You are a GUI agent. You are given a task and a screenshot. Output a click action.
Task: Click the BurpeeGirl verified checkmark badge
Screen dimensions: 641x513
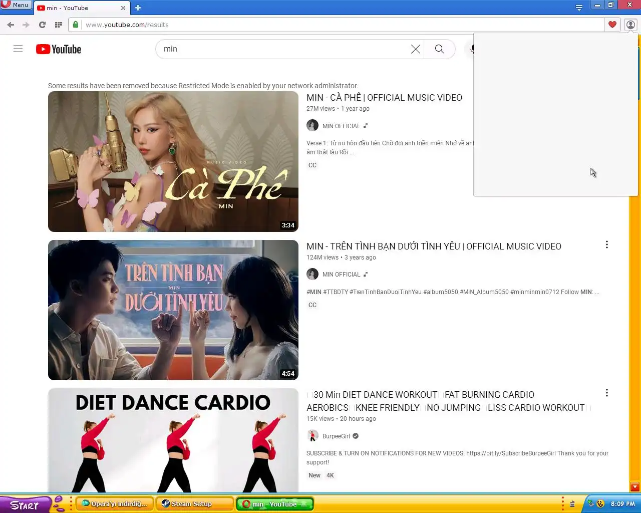[356, 436]
